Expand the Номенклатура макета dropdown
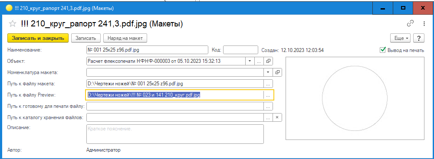The image size is (434, 159). pos(268,72)
